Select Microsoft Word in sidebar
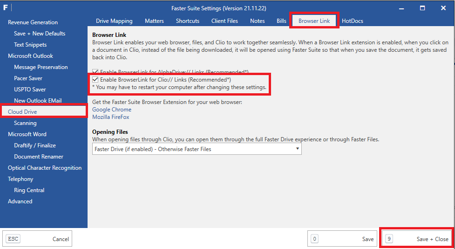Screen dimensions: 455x249 tap(27, 134)
